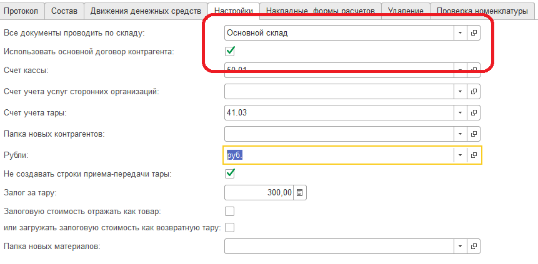Switch to the Протокол tab
This screenshot has height=264, width=538.
tap(24, 11)
